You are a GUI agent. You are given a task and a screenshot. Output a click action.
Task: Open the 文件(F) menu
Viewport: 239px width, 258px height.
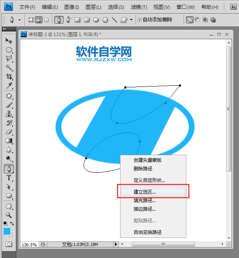(27, 7)
